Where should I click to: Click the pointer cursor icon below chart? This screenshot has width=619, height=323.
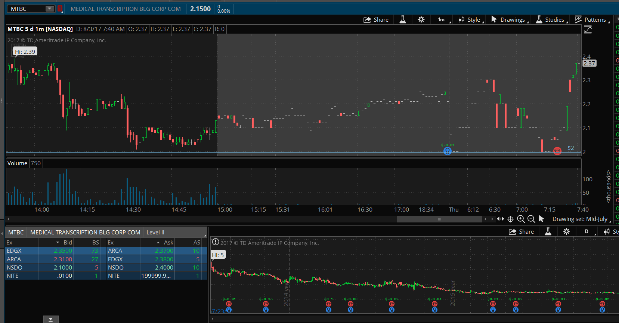click(x=542, y=219)
